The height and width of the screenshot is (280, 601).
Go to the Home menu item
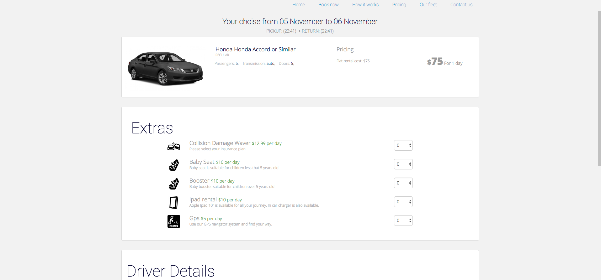(x=299, y=5)
